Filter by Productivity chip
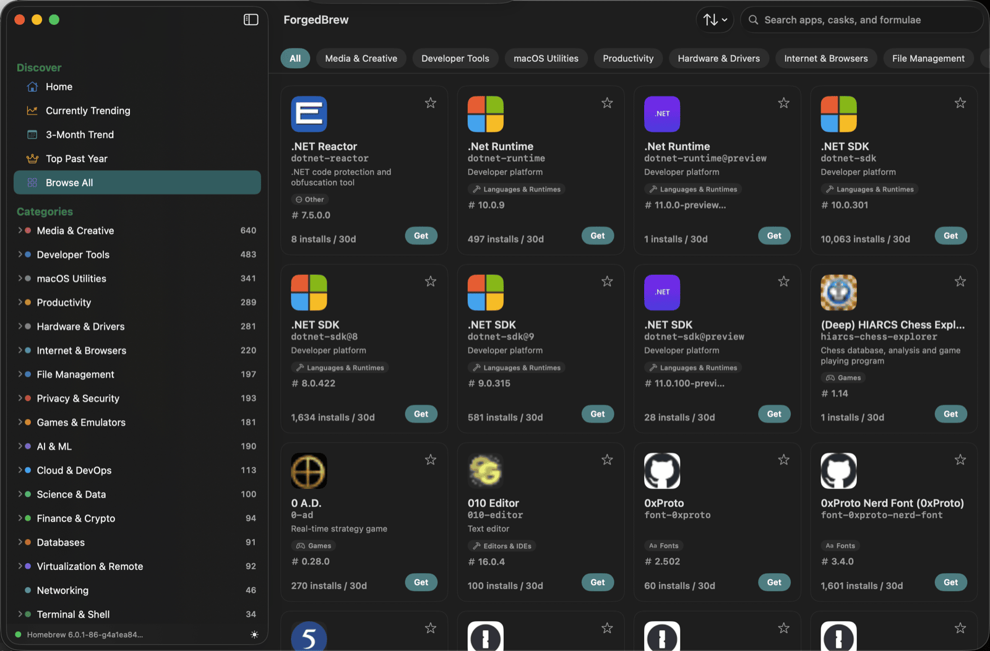The width and height of the screenshot is (990, 651). (x=628, y=58)
